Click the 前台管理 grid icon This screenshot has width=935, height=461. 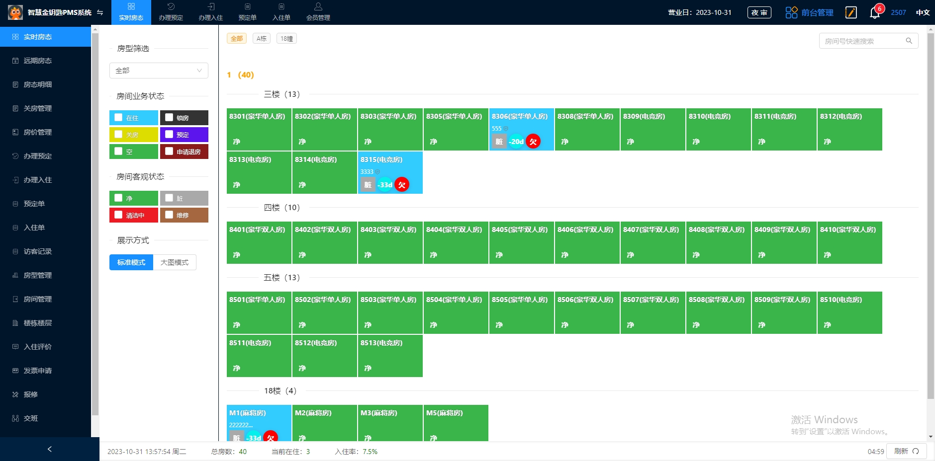[x=791, y=12]
